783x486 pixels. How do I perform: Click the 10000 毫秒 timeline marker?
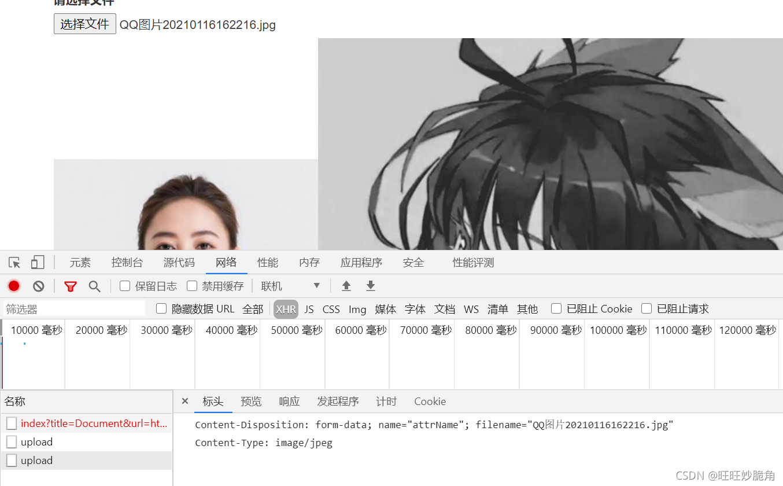[36, 330]
